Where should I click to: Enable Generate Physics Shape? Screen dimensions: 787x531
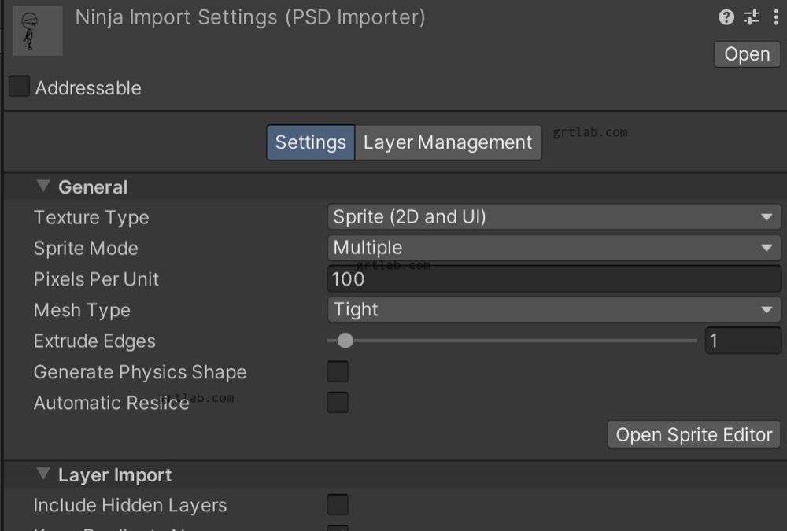pos(337,371)
